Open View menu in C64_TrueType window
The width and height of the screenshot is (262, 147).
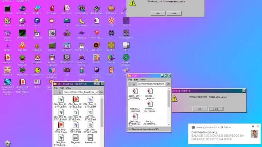point(68,88)
